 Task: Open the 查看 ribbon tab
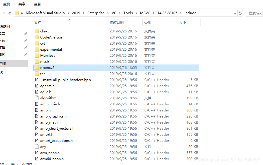coord(37,4)
